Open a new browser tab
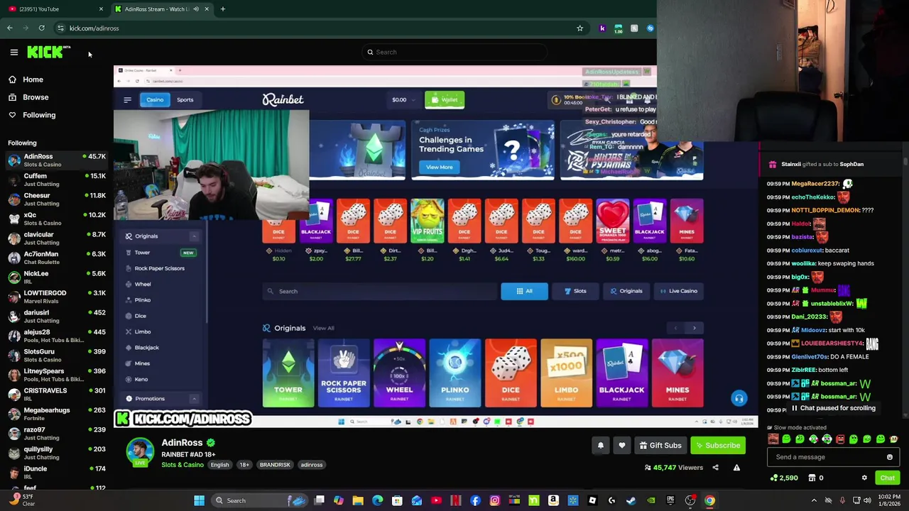This screenshot has width=909, height=511. pos(223,9)
